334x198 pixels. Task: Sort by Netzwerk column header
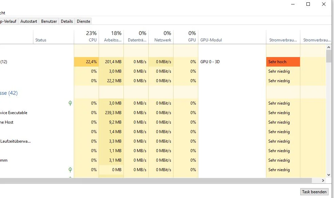tap(161, 36)
